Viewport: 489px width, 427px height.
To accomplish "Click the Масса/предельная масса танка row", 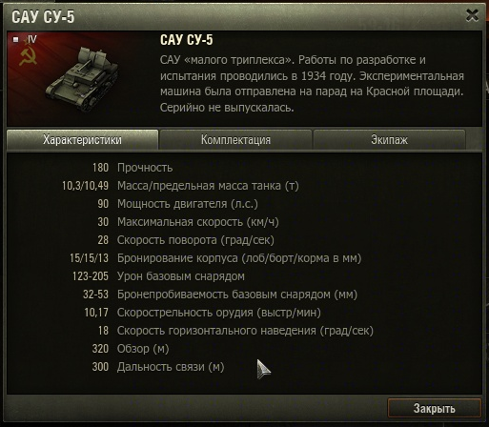I will [x=180, y=186].
